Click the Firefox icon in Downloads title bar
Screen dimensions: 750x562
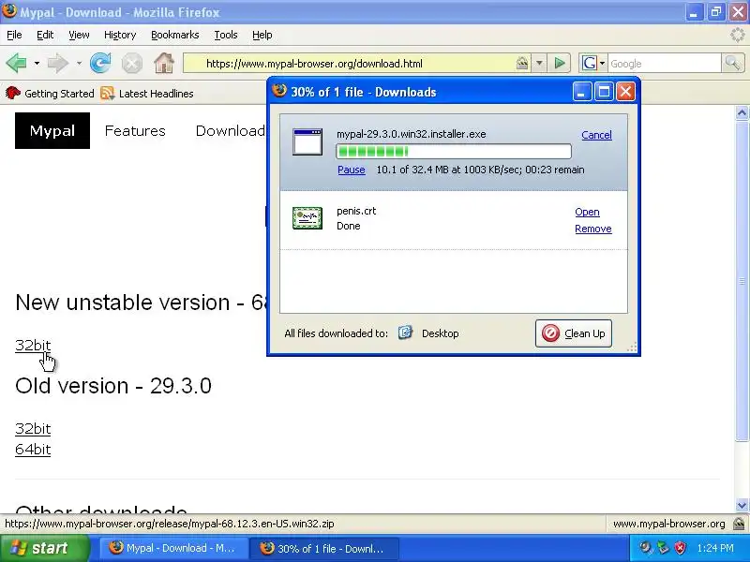278,91
